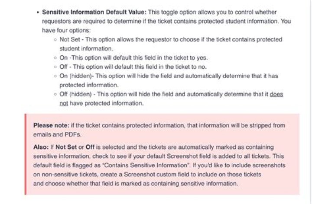Click the red vertical bar of the note box
This screenshot has height=204, width=312.
pos(26,154)
